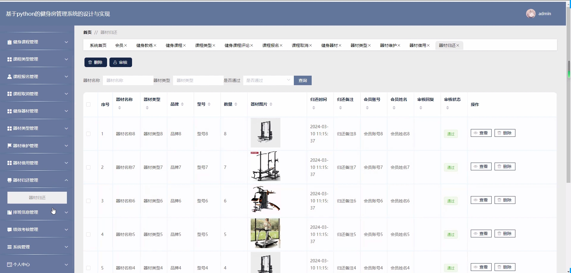Click the 绩效考核管理 chat icon
This screenshot has height=273, width=571.
(10, 230)
